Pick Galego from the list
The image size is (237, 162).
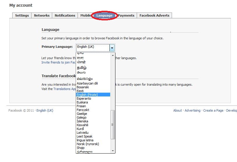pyautogui.click(x=93, y=117)
